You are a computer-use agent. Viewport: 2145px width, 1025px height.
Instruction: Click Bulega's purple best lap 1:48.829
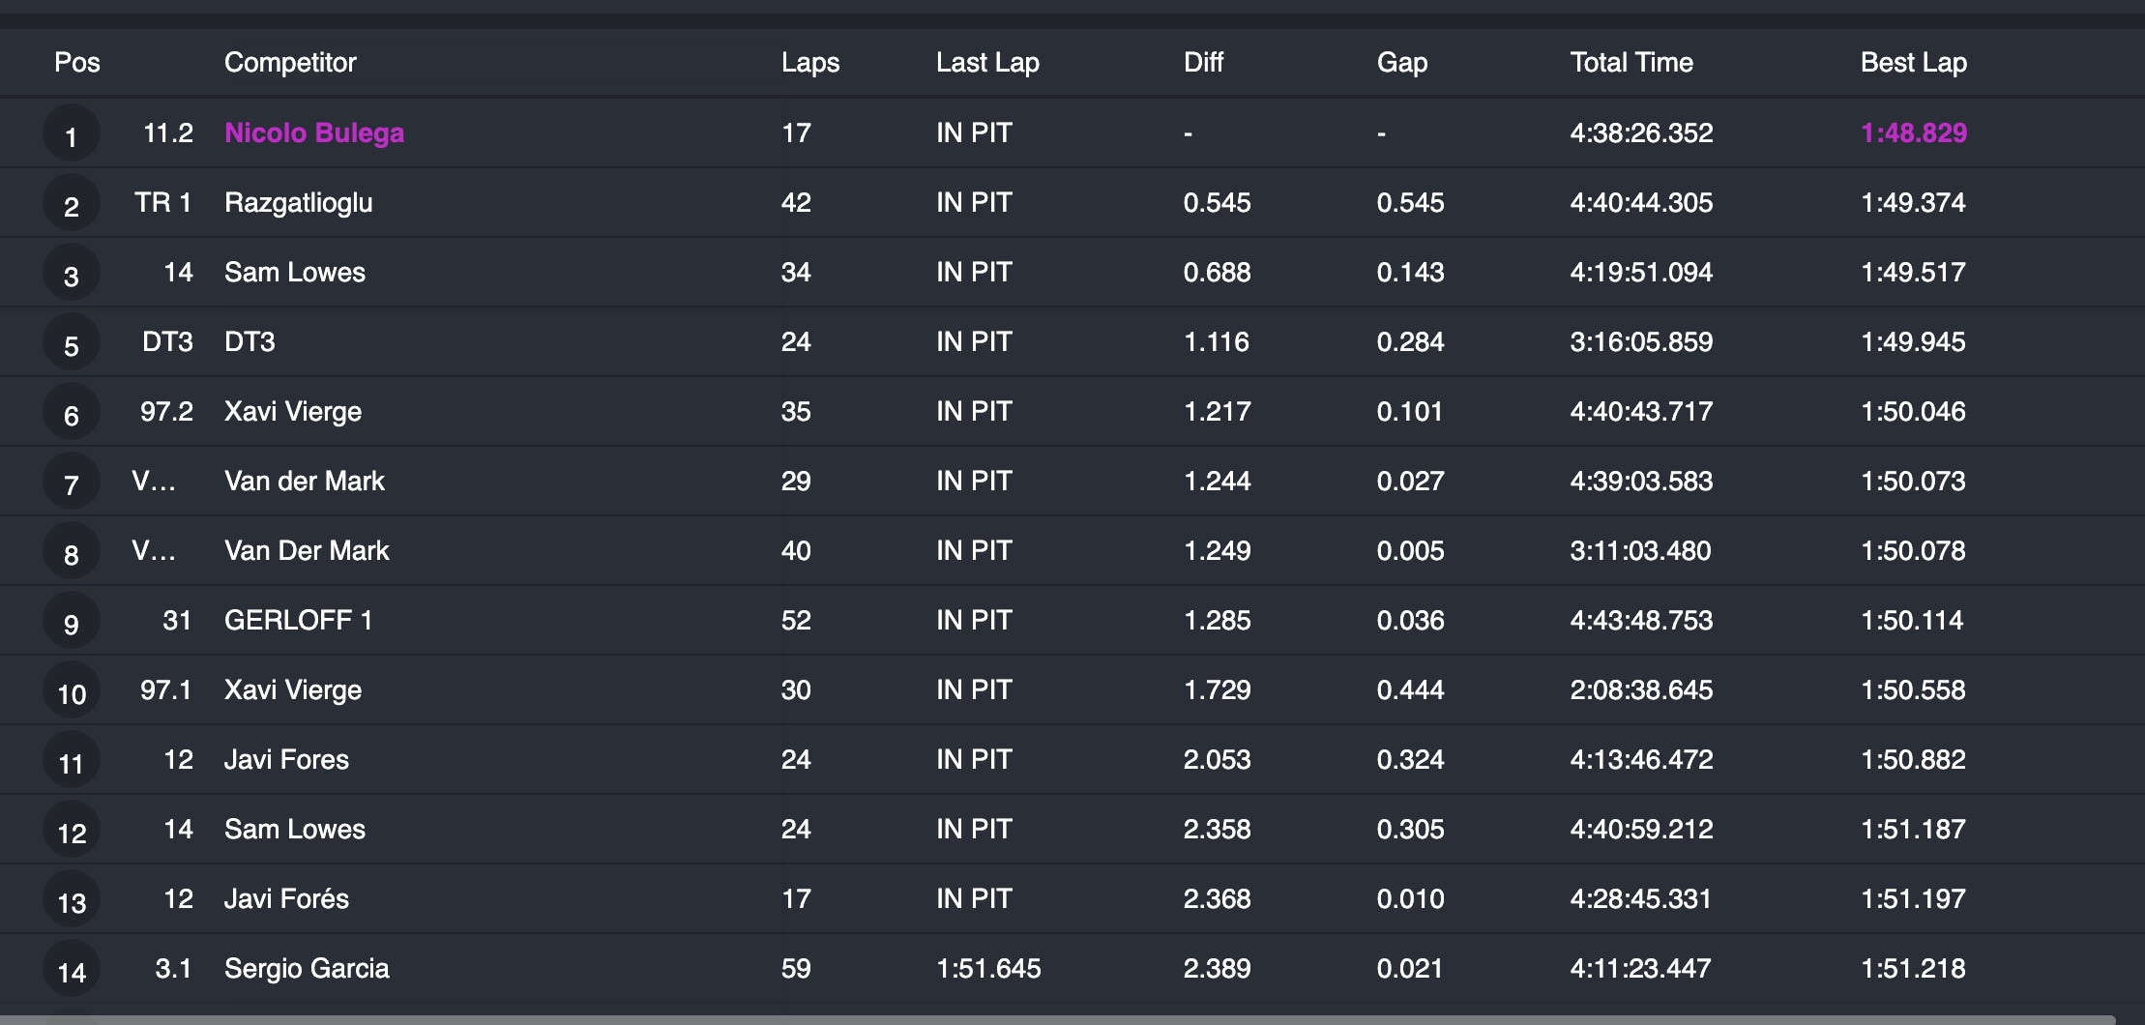[1914, 132]
